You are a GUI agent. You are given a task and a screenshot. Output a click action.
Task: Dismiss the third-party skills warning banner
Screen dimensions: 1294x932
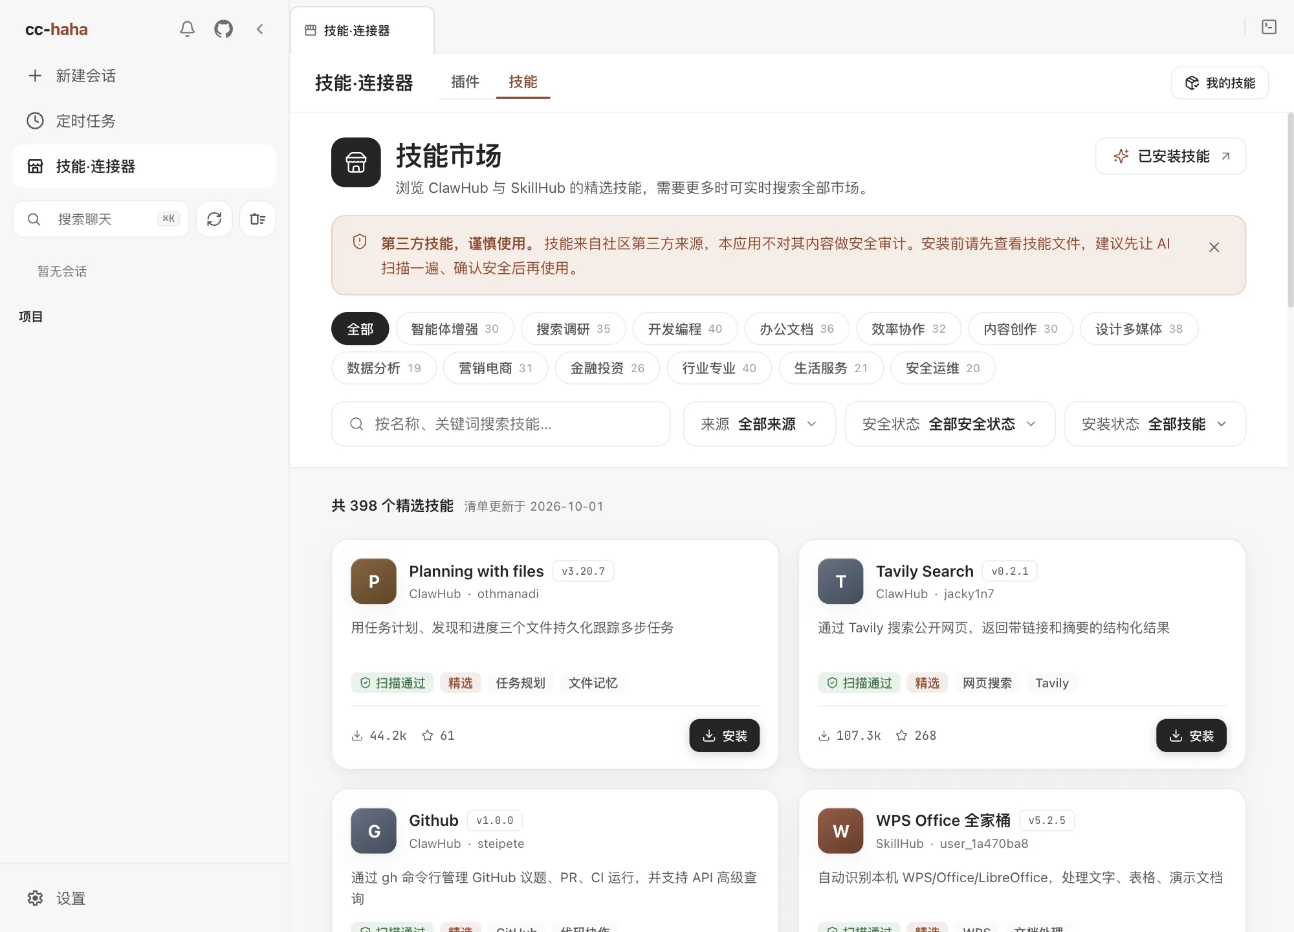(1214, 247)
